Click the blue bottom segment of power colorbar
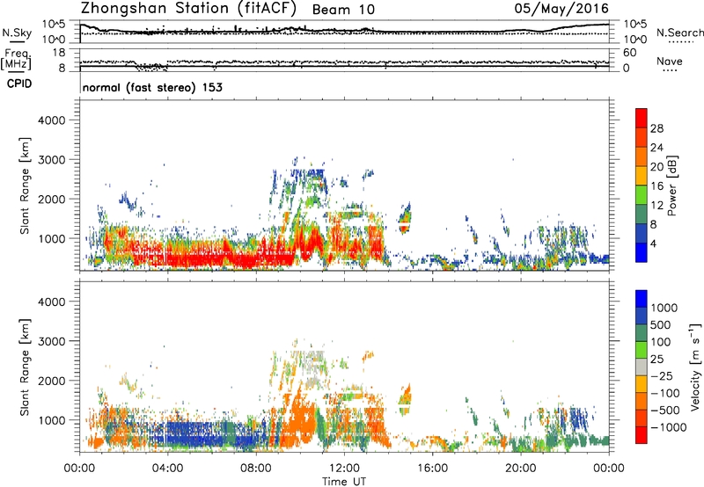The height and width of the screenshot is (487, 704). 642,252
